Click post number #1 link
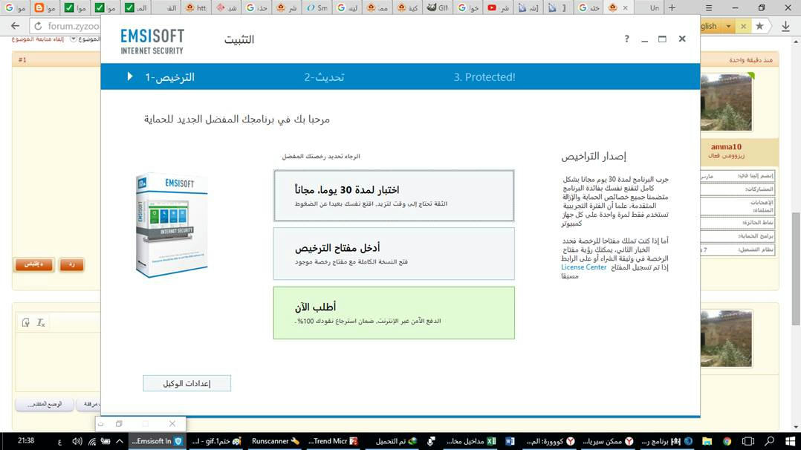This screenshot has height=450, width=801. coord(22,59)
